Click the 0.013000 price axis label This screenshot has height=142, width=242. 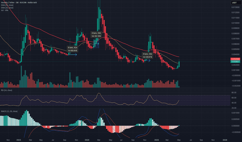tap(235, 7)
